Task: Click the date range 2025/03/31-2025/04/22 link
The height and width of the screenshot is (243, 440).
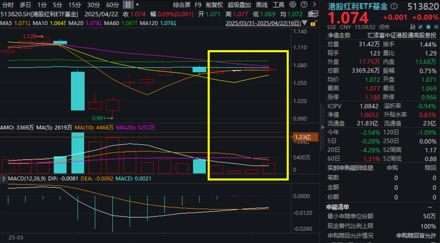Action: (263, 23)
